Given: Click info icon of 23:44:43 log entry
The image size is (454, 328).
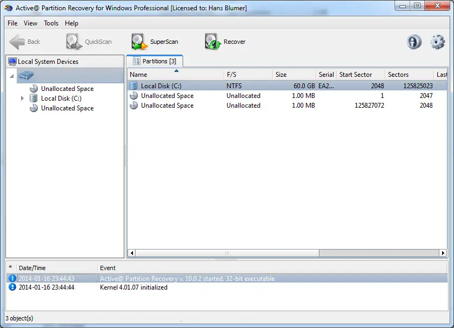Looking at the screenshot, I should 12,278.
